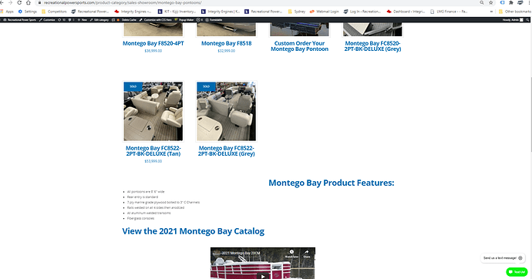Open the Dashboard Integrity bookmark

(x=406, y=12)
